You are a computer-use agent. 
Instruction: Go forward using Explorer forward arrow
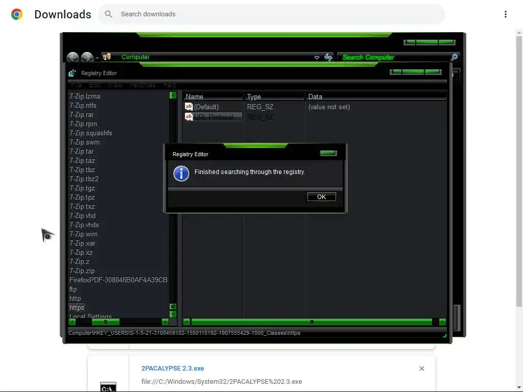point(87,57)
